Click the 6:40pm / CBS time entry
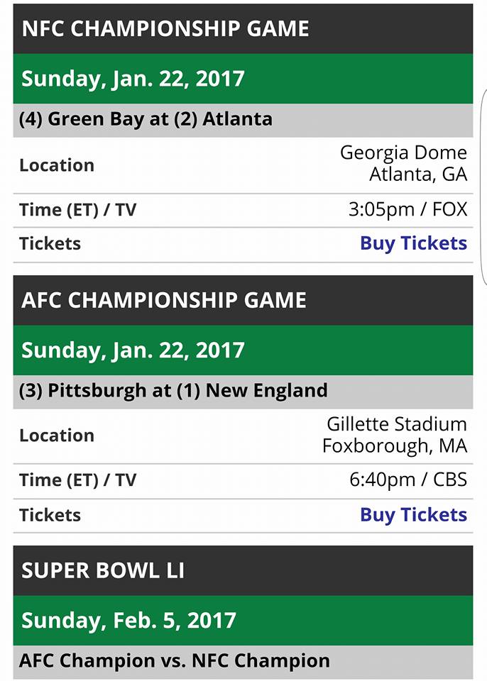The image size is (487, 681). point(407,480)
